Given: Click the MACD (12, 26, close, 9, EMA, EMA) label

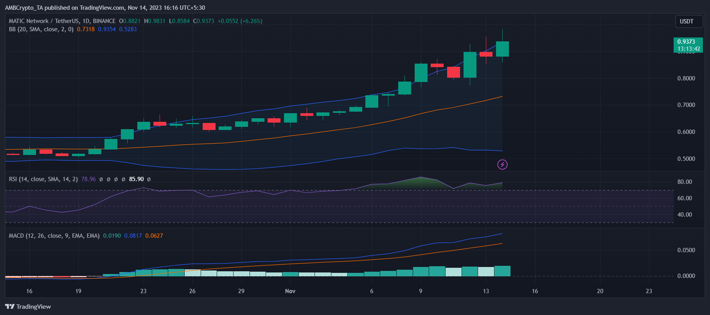Looking at the screenshot, I should click(x=54, y=236).
